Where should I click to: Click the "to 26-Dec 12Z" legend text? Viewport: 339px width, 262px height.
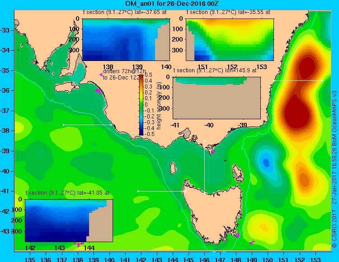point(121,78)
